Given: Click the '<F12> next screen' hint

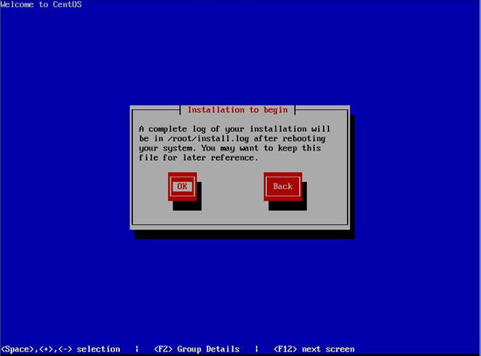Looking at the screenshot, I should point(314,349).
